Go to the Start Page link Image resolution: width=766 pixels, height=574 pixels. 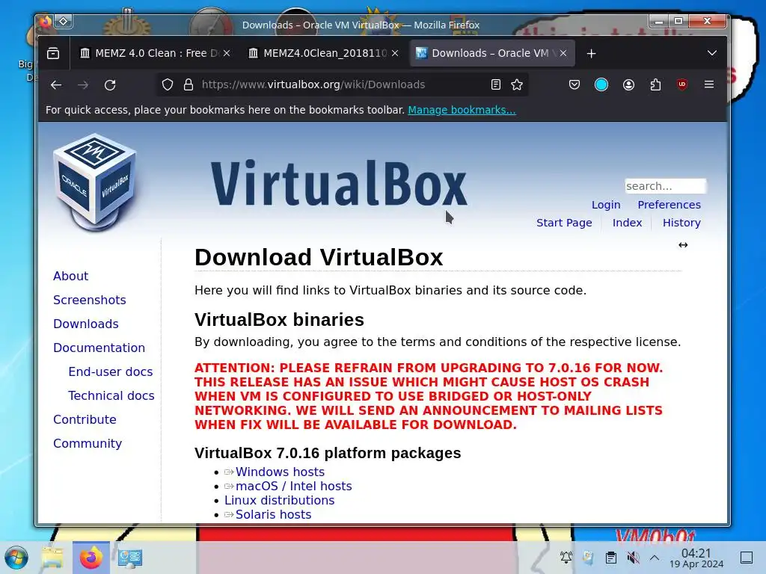[x=564, y=223]
